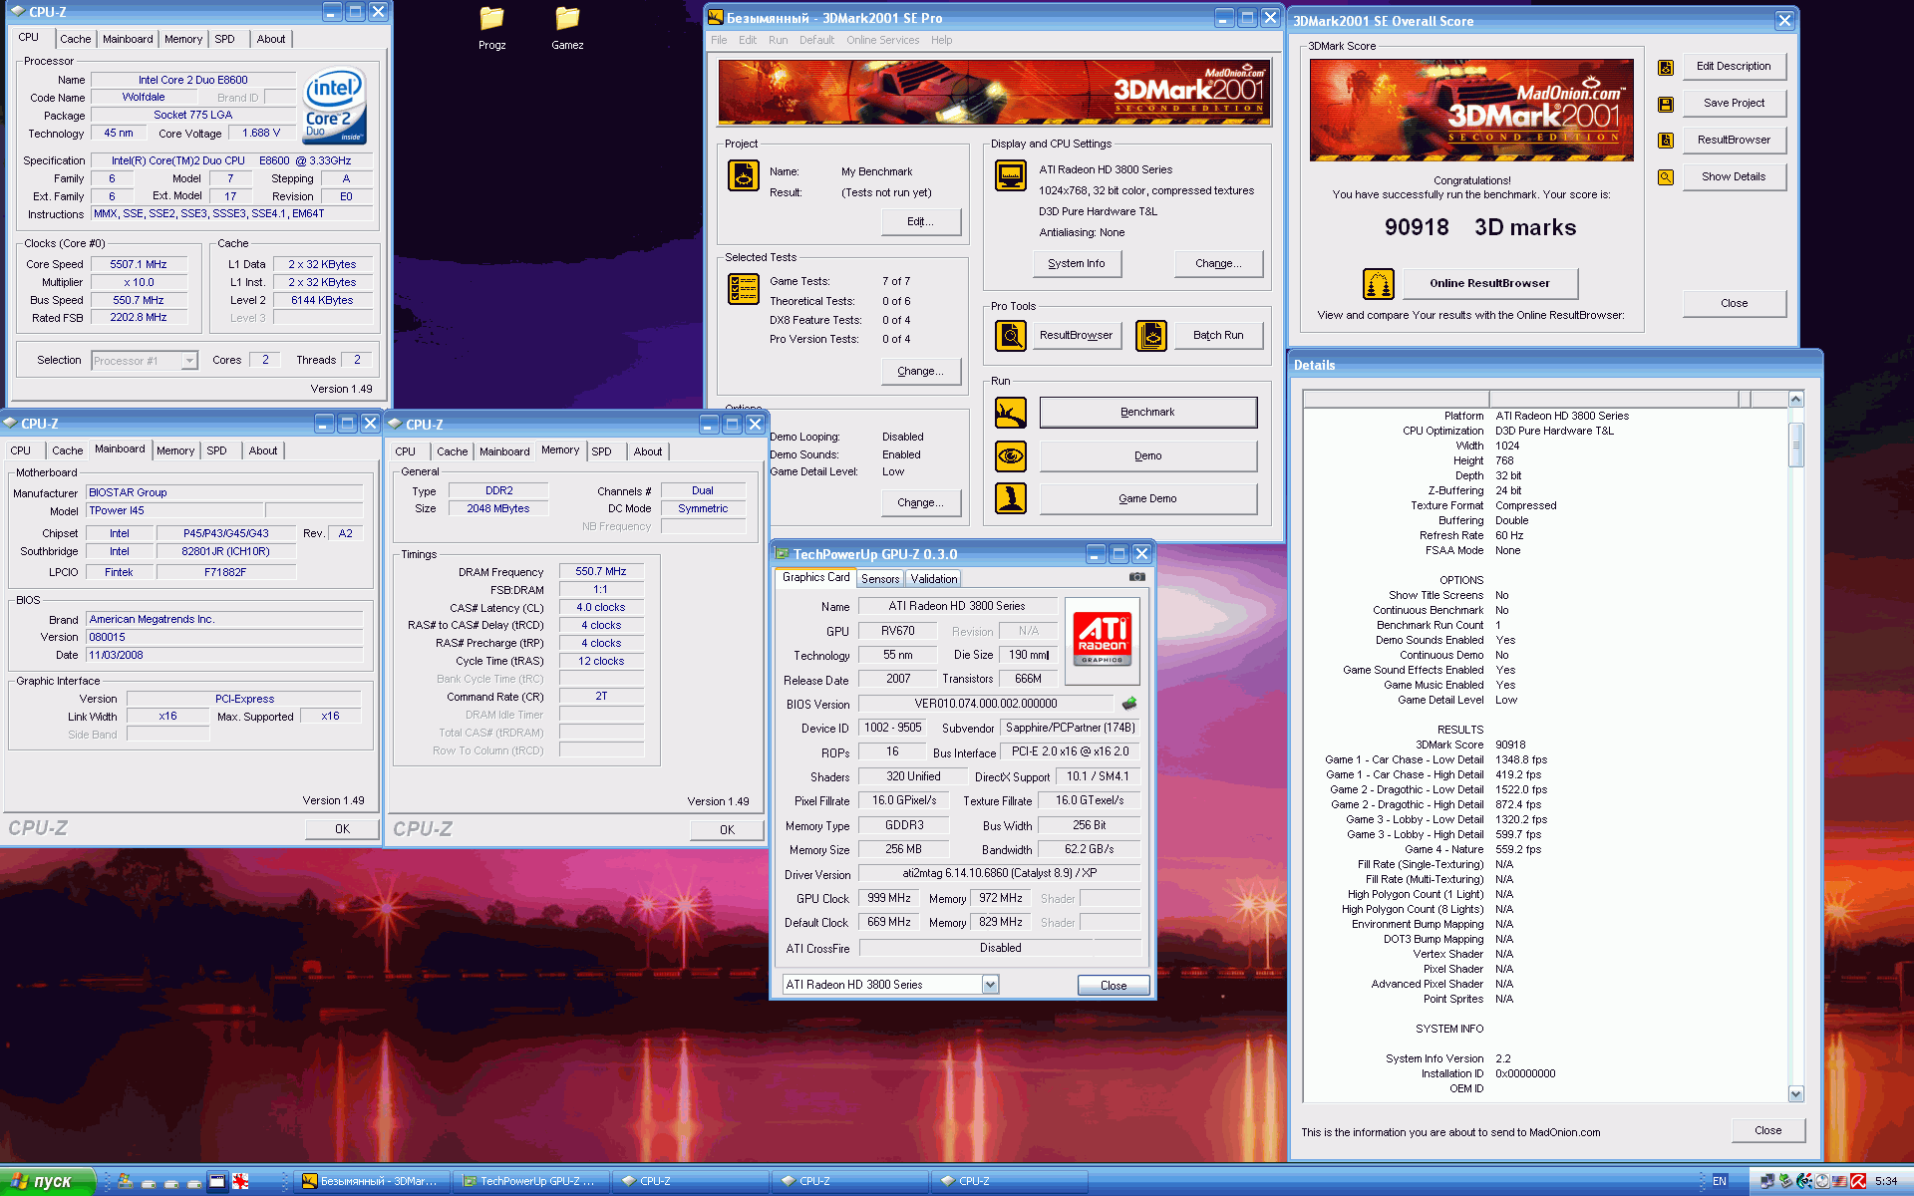
Task: Click the icon beside ResultBrowser in score window
Action: [x=1666, y=141]
